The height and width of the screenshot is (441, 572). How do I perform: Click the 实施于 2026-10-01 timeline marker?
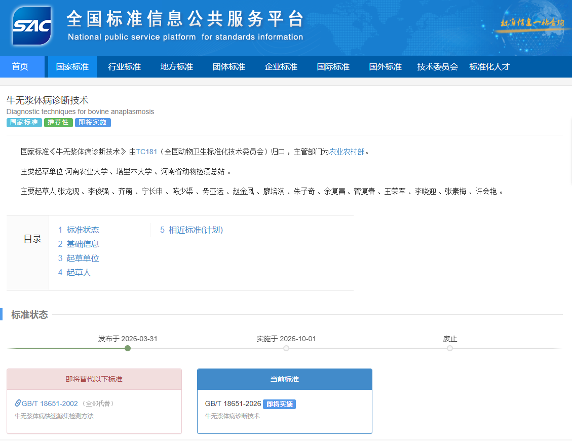[x=286, y=348]
